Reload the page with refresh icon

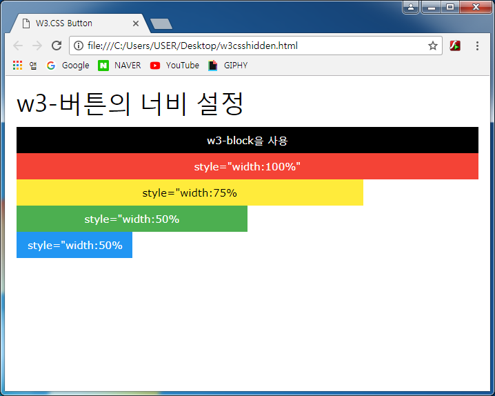click(x=57, y=46)
